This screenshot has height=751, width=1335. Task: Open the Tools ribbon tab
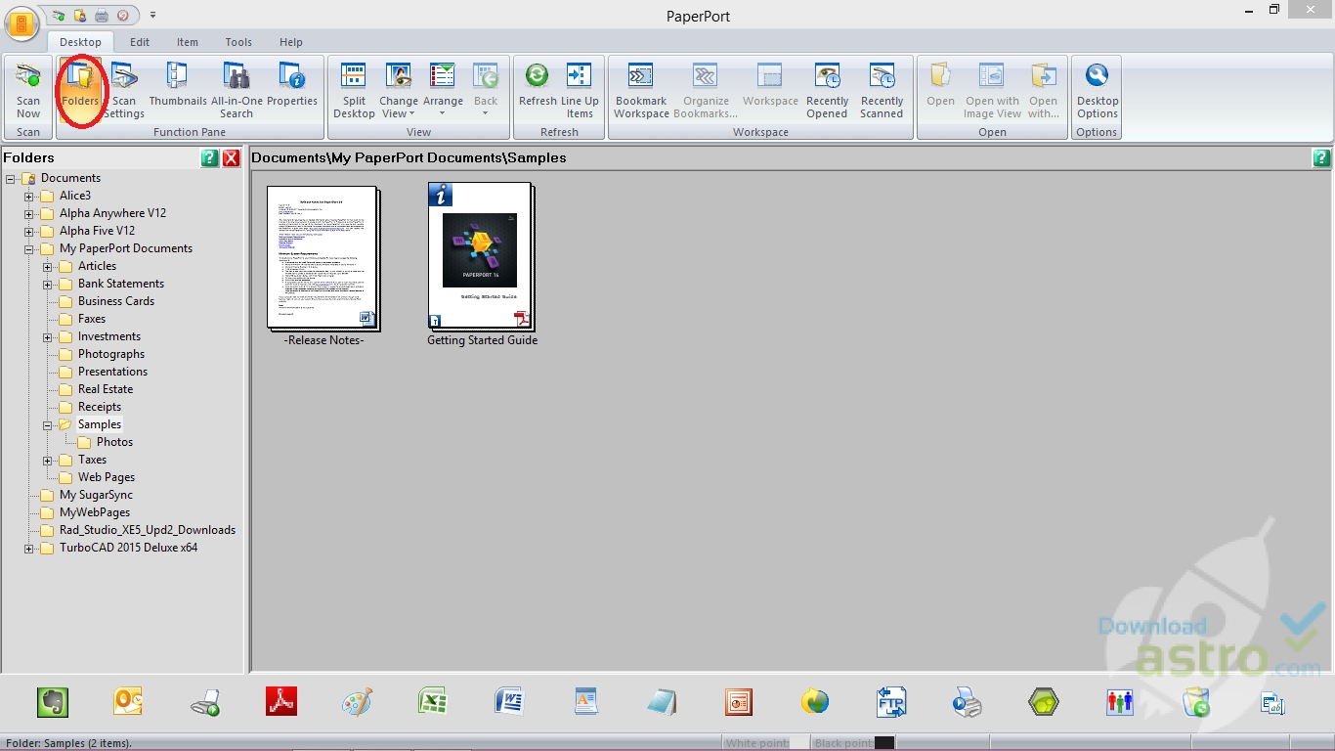click(x=238, y=42)
